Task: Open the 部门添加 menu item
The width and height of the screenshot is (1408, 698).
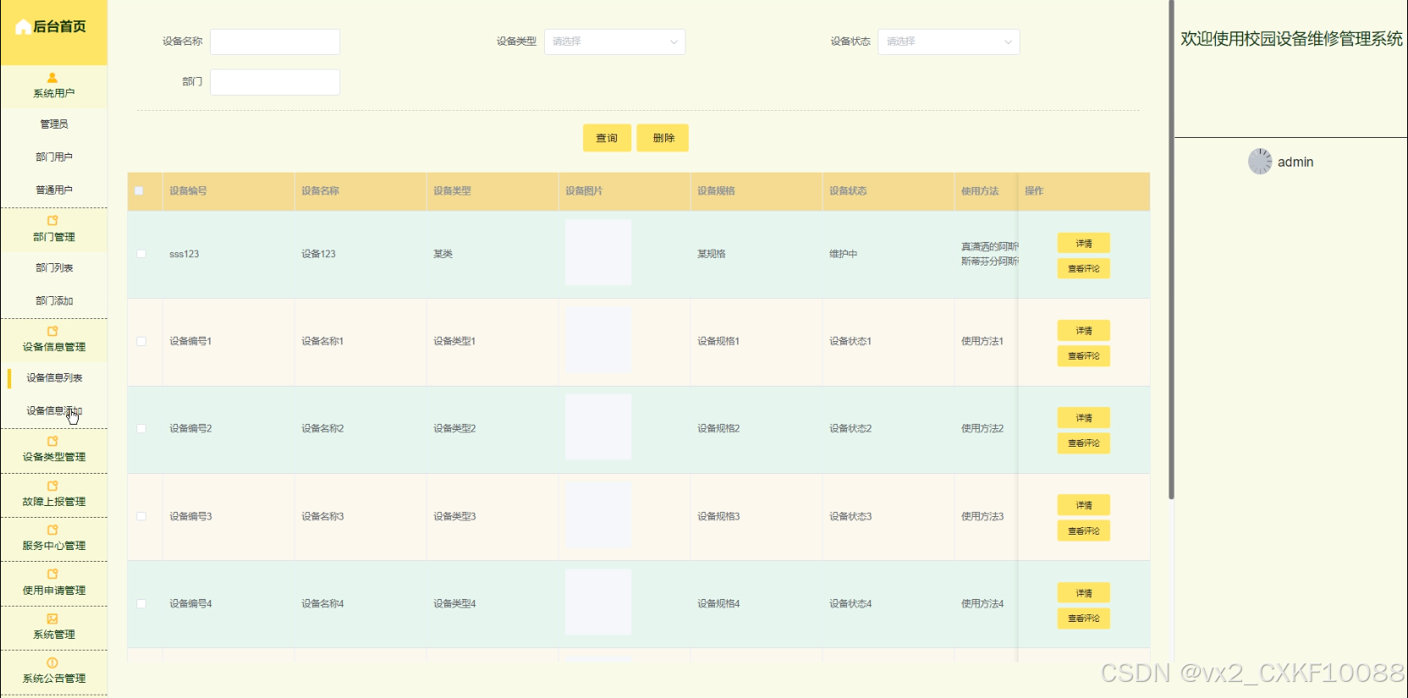Action: 54,301
